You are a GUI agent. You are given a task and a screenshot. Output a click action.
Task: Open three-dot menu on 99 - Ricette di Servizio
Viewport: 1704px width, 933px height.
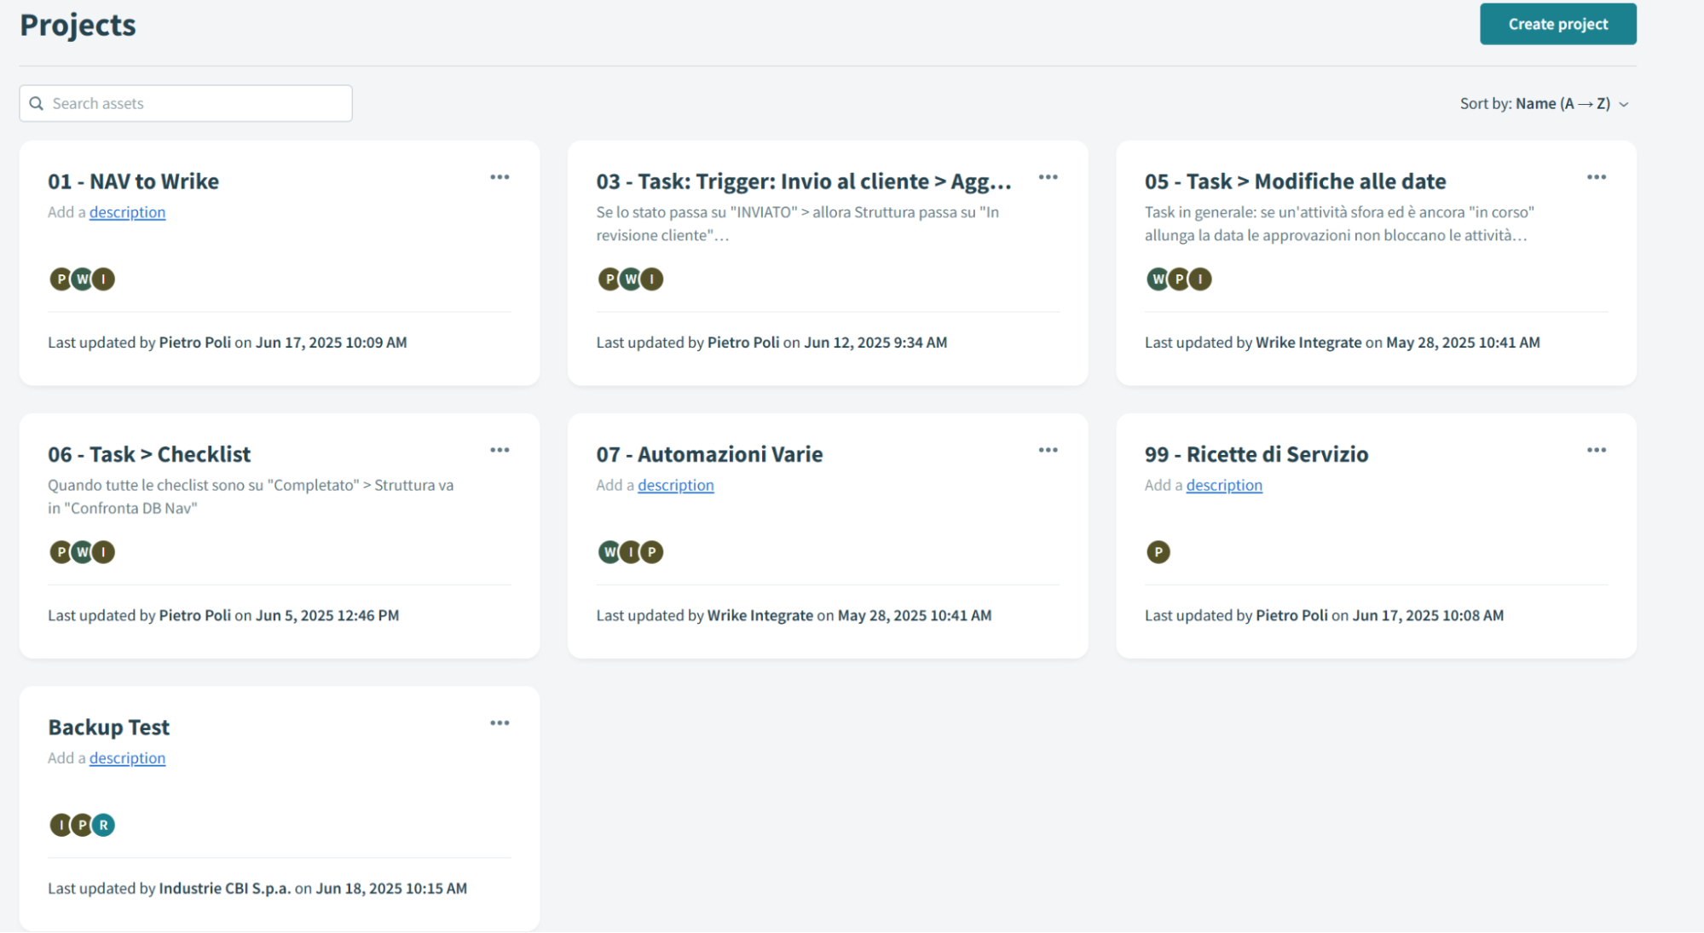(1596, 450)
